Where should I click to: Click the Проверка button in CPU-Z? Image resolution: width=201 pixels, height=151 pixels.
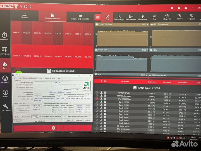tap(78, 121)
